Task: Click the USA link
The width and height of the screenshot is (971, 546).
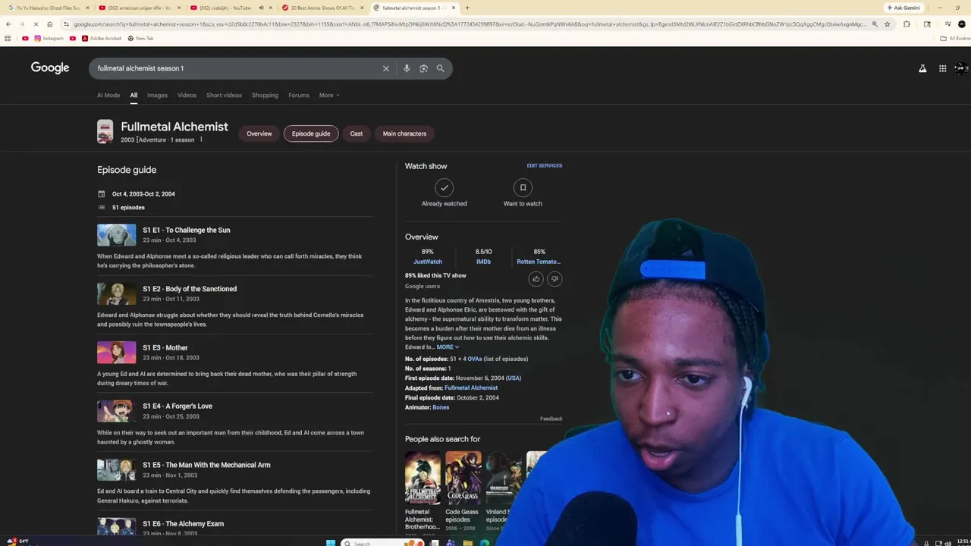Action: tap(514, 378)
